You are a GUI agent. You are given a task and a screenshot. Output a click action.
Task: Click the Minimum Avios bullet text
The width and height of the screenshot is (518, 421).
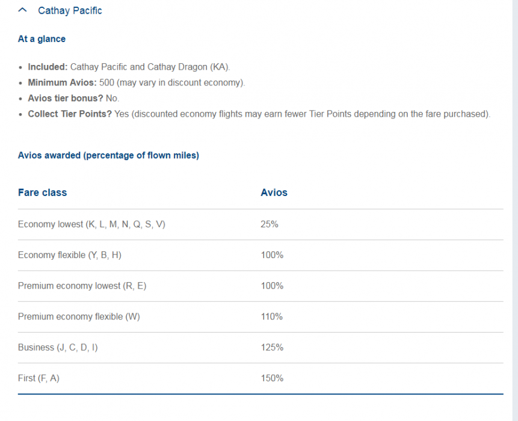coord(136,83)
